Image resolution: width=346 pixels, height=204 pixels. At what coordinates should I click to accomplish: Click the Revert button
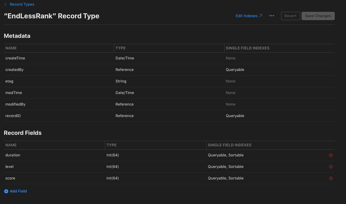pyautogui.click(x=290, y=16)
